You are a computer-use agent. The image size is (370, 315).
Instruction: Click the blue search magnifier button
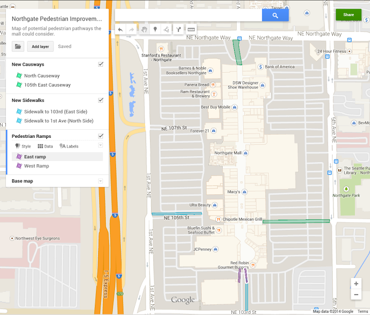click(275, 16)
